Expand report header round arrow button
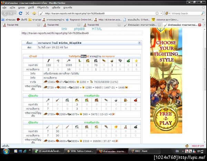The width and height of the screenshot is (207, 161). 139,43
